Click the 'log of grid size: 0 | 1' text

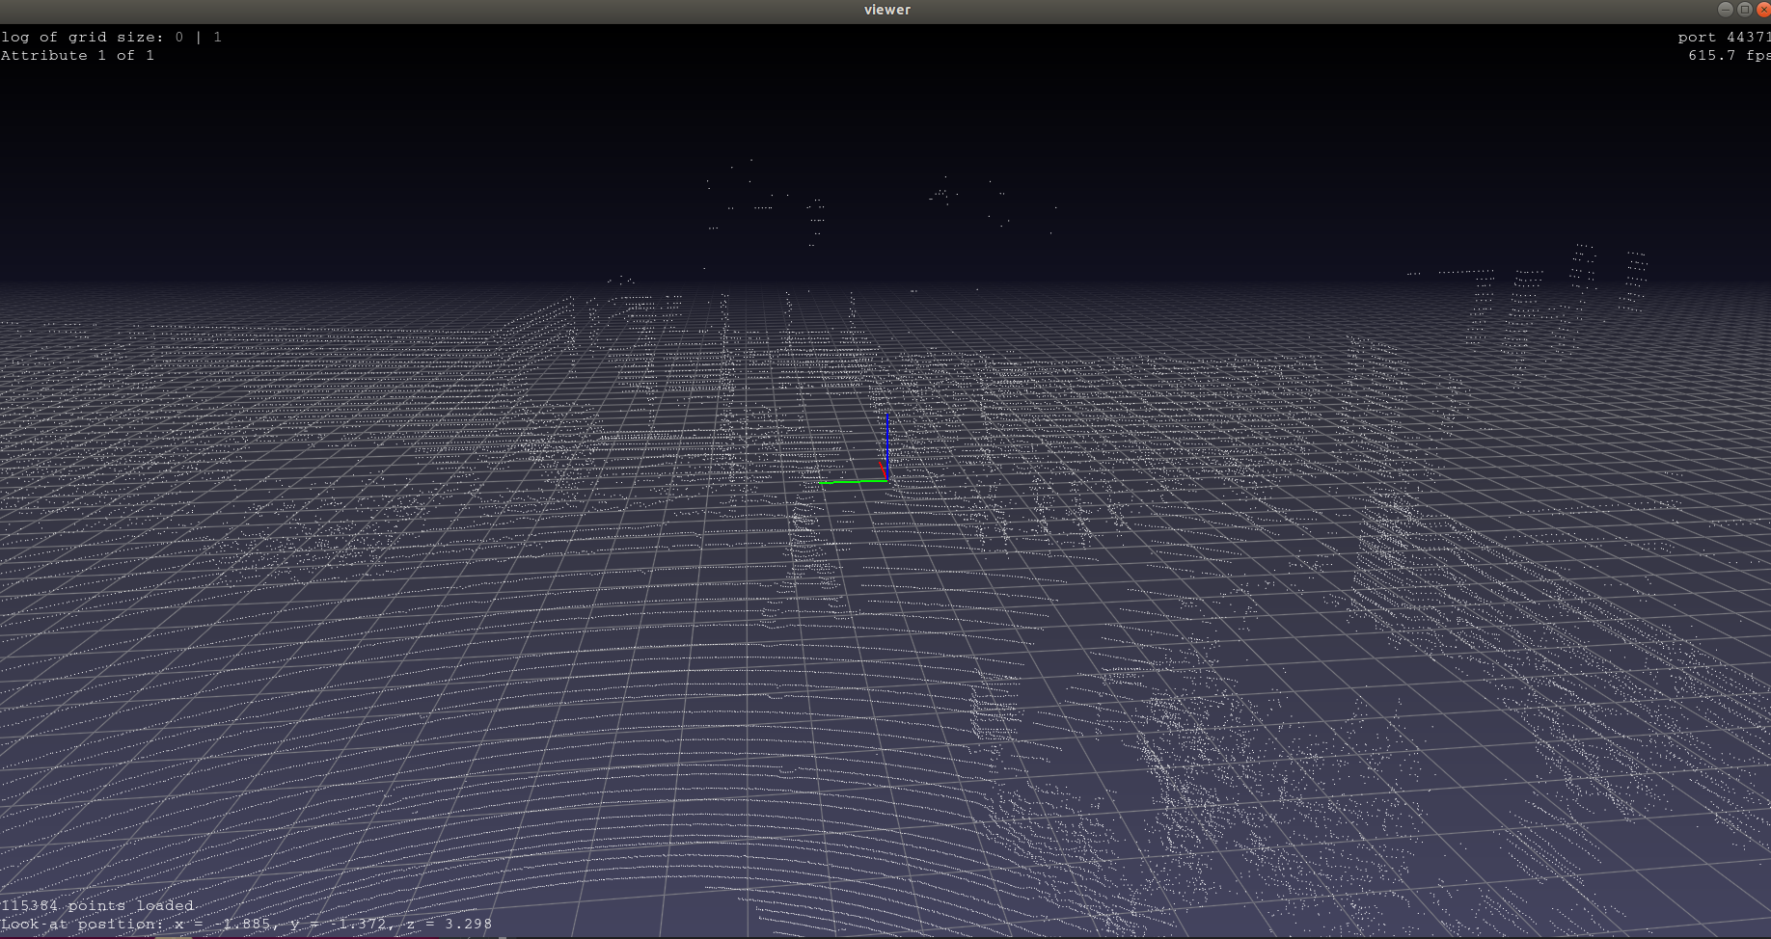(x=111, y=37)
